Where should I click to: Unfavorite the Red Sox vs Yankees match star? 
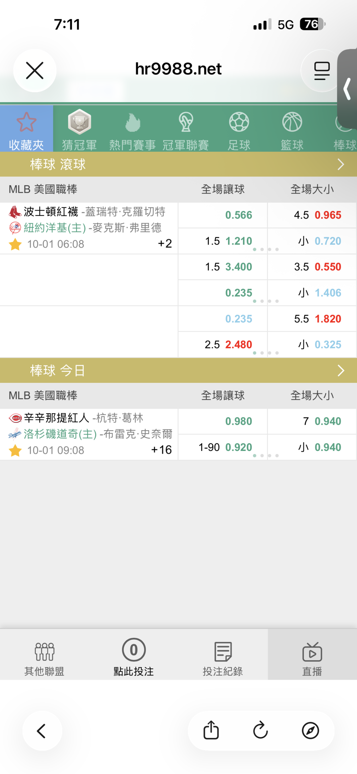[x=15, y=244]
